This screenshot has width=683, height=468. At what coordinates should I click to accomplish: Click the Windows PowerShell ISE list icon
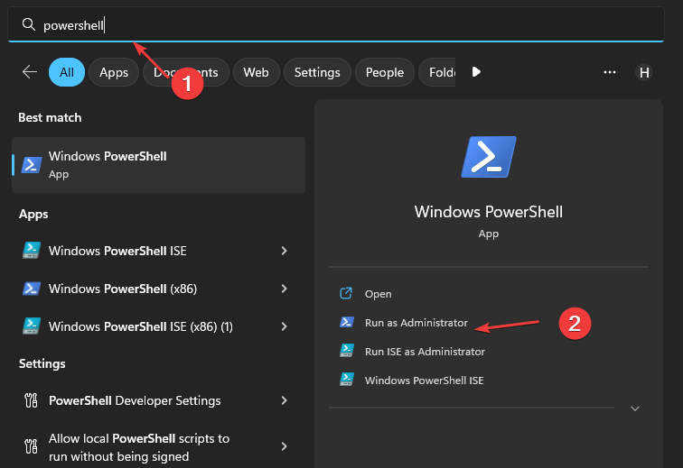coord(32,251)
